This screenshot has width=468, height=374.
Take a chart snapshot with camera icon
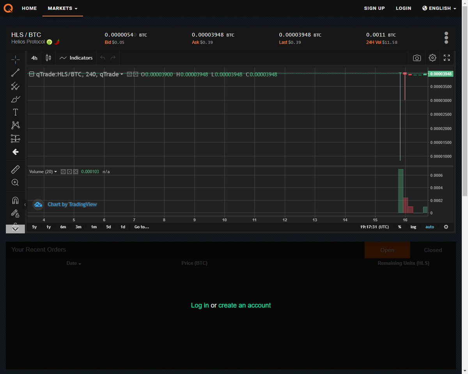417,58
